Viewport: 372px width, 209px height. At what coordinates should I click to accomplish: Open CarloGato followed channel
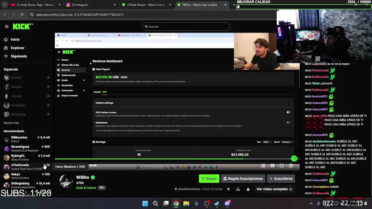pyautogui.click(x=27, y=105)
